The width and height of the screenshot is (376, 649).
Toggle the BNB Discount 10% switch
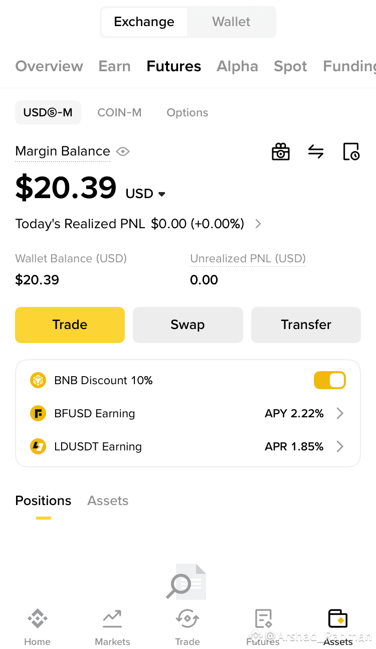(x=330, y=380)
